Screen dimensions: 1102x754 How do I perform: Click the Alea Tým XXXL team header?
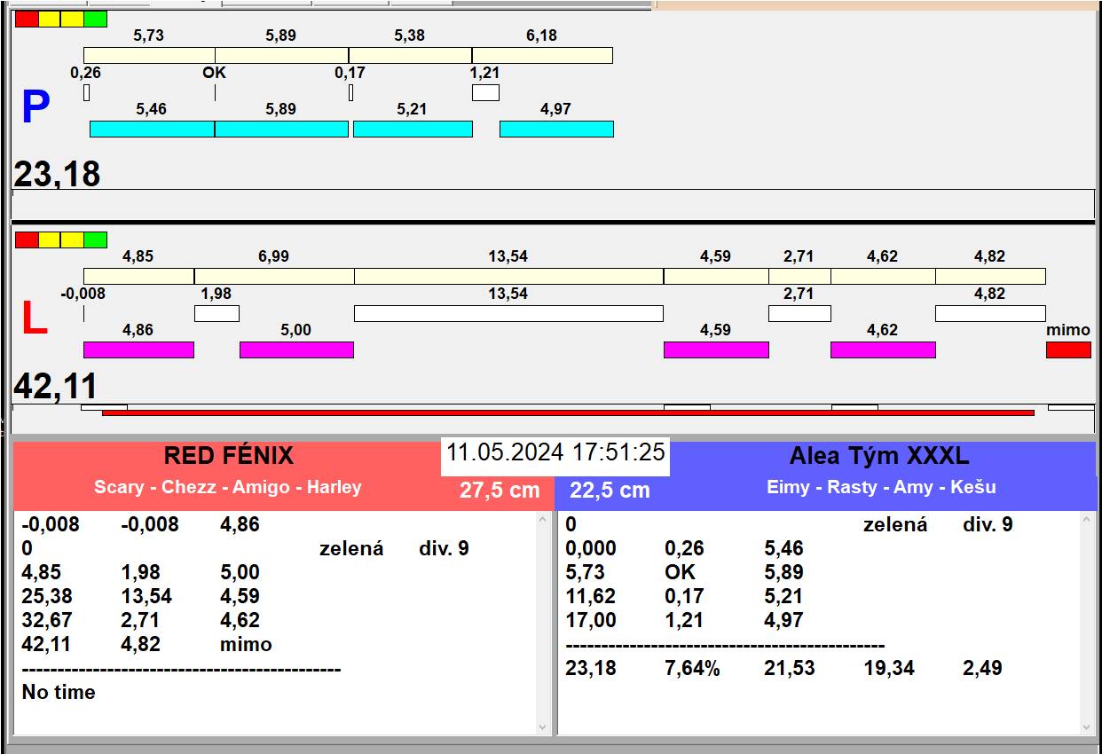click(x=878, y=456)
